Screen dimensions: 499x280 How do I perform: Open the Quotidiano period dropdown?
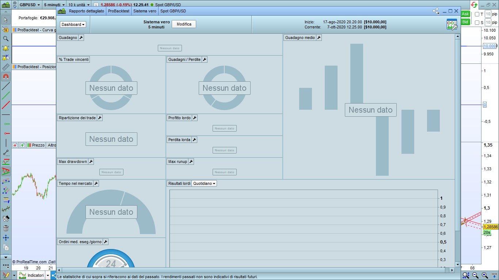pyautogui.click(x=204, y=183)
